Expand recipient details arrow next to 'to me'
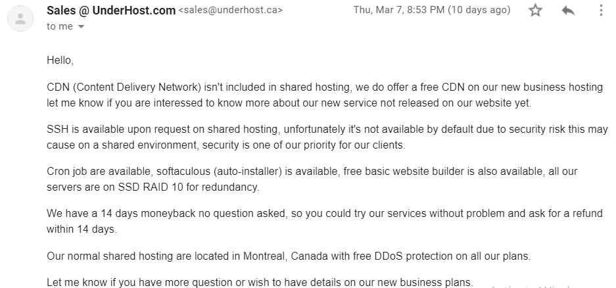The width and height of the screenshot is (616, 288). pos(82,27)
